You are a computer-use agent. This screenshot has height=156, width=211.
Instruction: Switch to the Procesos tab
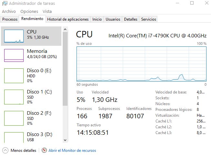[x=10, y=19]
